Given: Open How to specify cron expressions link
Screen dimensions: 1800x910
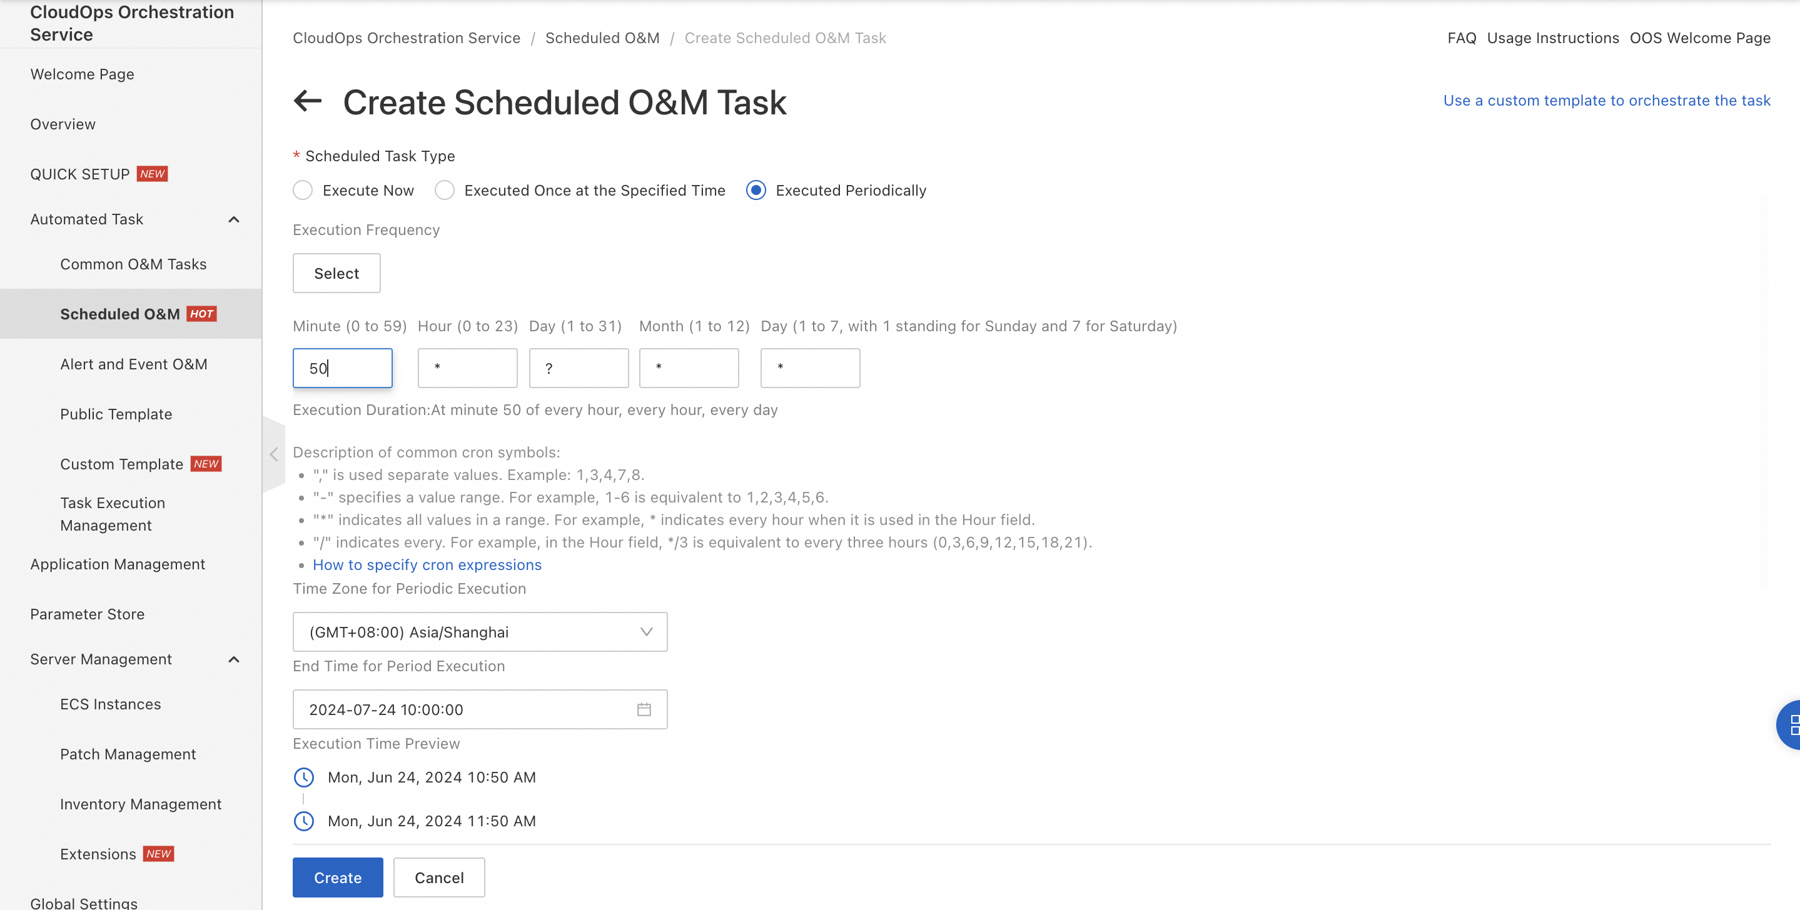Looking at the screenshot, I should pos(427,564).
